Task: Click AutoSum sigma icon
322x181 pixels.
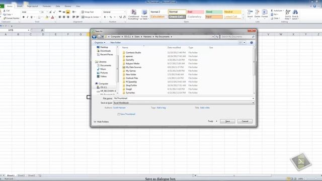Action: pyautogui.click(x=272, y=11)
